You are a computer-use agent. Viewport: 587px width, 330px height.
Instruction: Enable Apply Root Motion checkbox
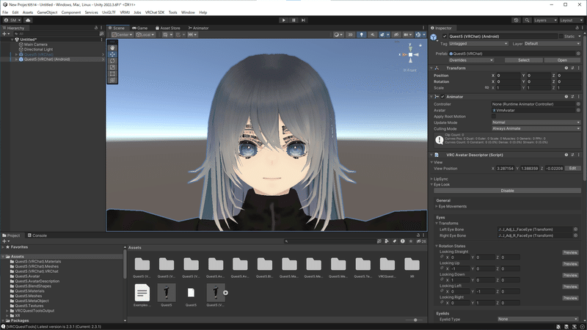[x=494, y=117]
